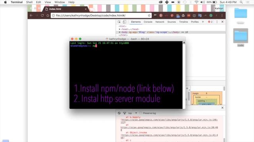Open the console filter funnel icon
Viewport: 254px width, 142px height.
point(125,113)
